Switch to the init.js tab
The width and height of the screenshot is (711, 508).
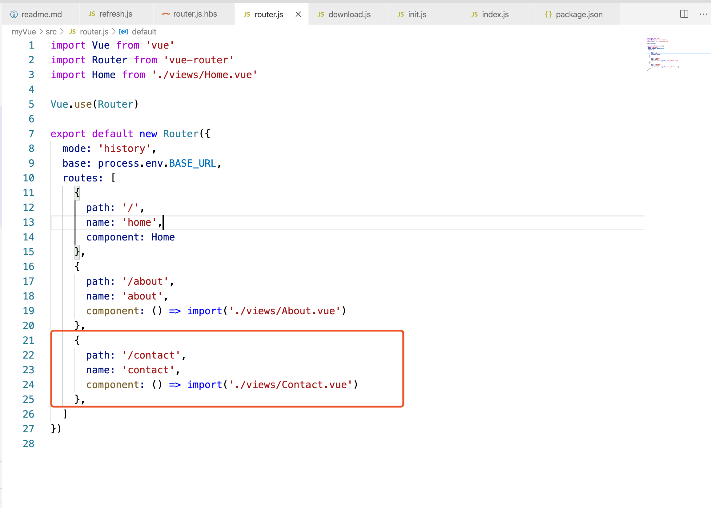tap(417, 14)
